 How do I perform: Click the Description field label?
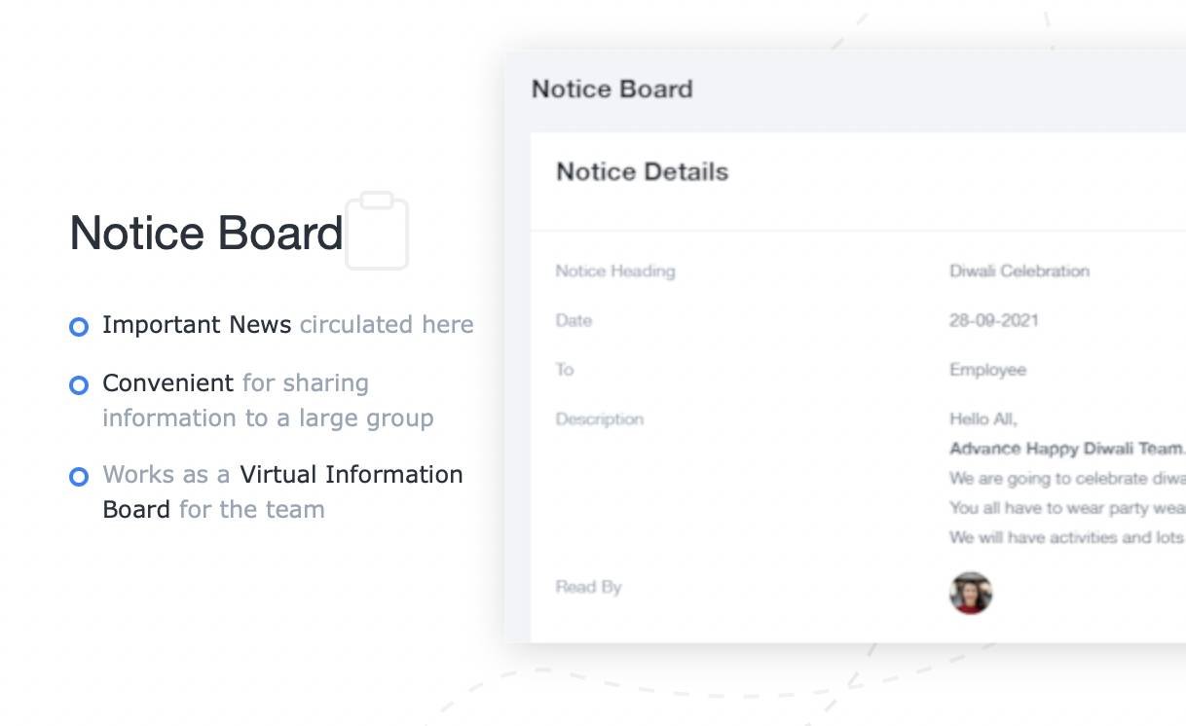pyautogui.click(x=599, y=419)
